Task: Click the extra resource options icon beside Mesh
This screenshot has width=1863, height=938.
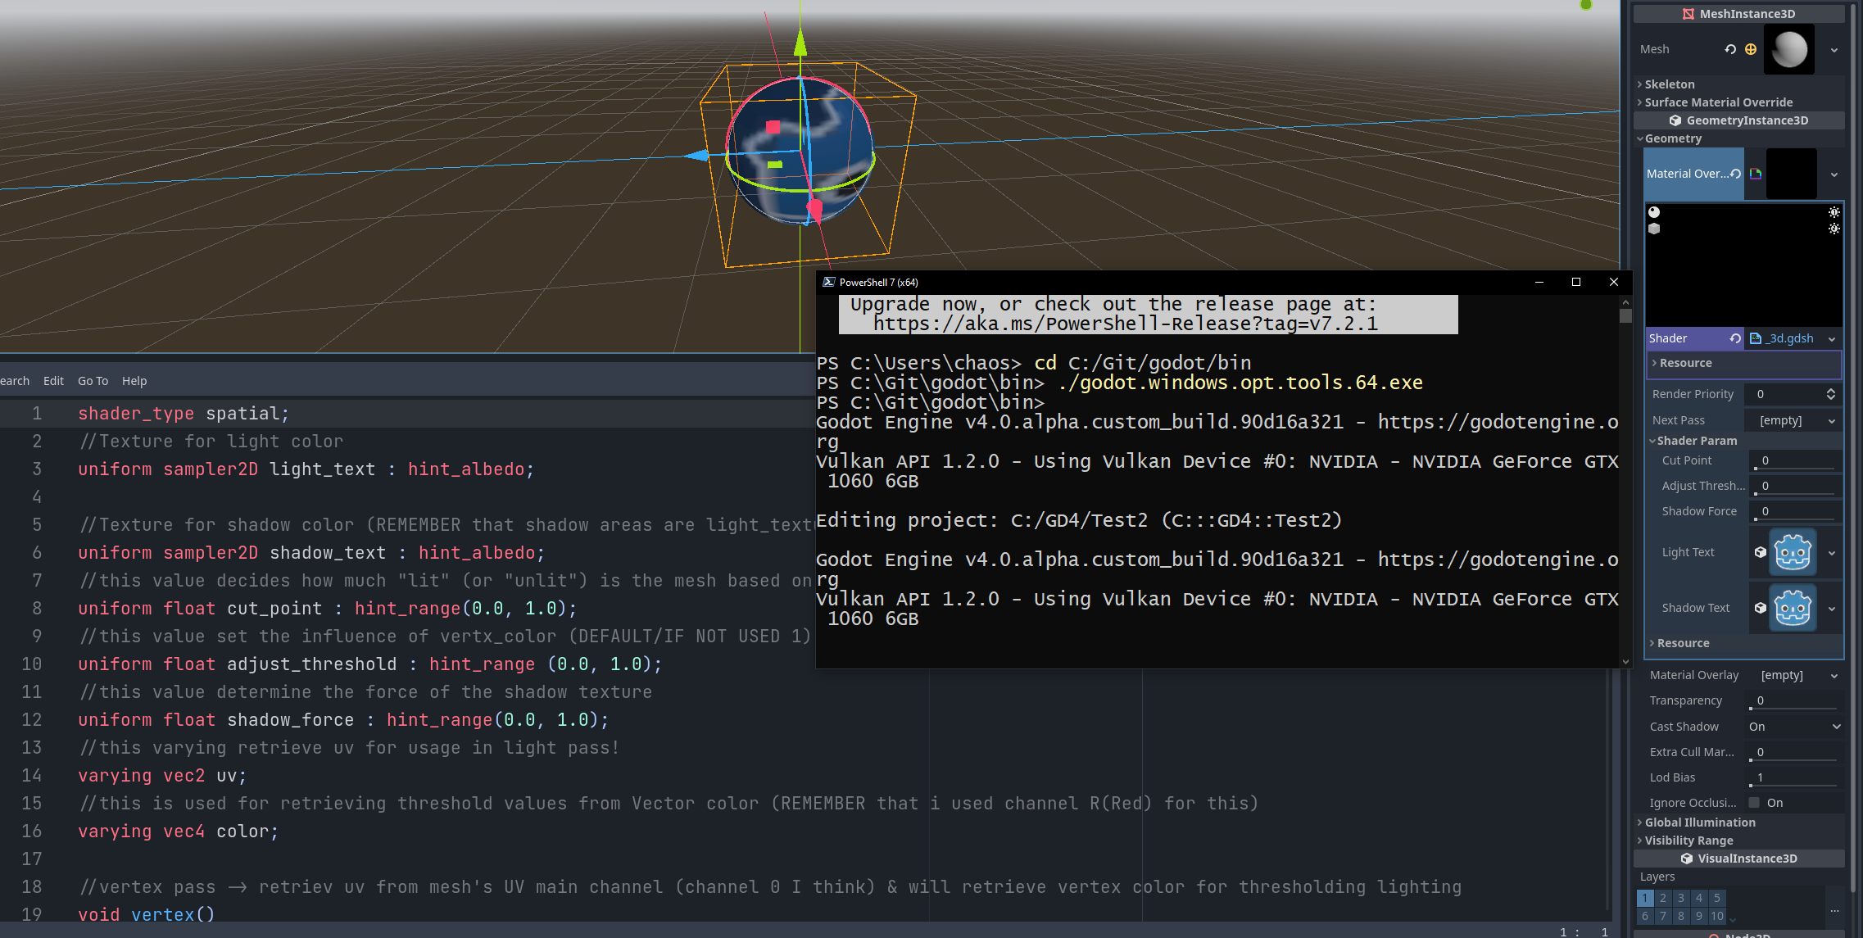Action: click(x=1751, y=49)
